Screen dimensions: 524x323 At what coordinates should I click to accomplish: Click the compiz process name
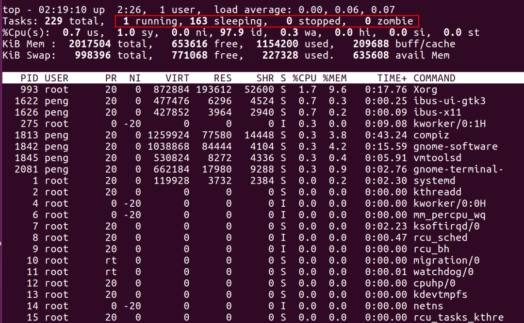[431, 135]
